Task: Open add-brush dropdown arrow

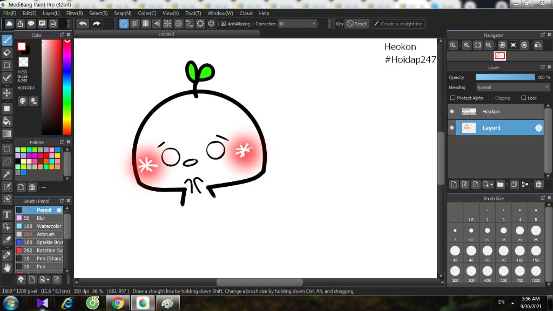Action: [x=48, y=280]
